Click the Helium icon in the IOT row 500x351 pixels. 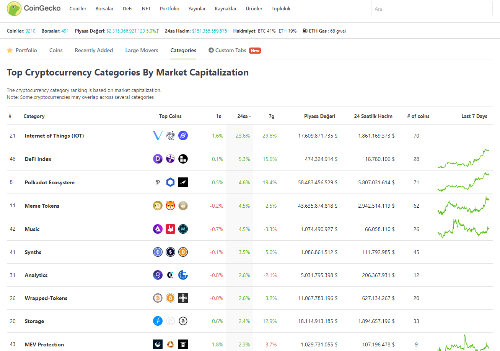pos(183,136)
